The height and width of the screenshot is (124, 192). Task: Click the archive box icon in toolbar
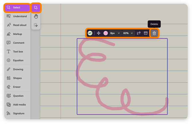(146, 33)
